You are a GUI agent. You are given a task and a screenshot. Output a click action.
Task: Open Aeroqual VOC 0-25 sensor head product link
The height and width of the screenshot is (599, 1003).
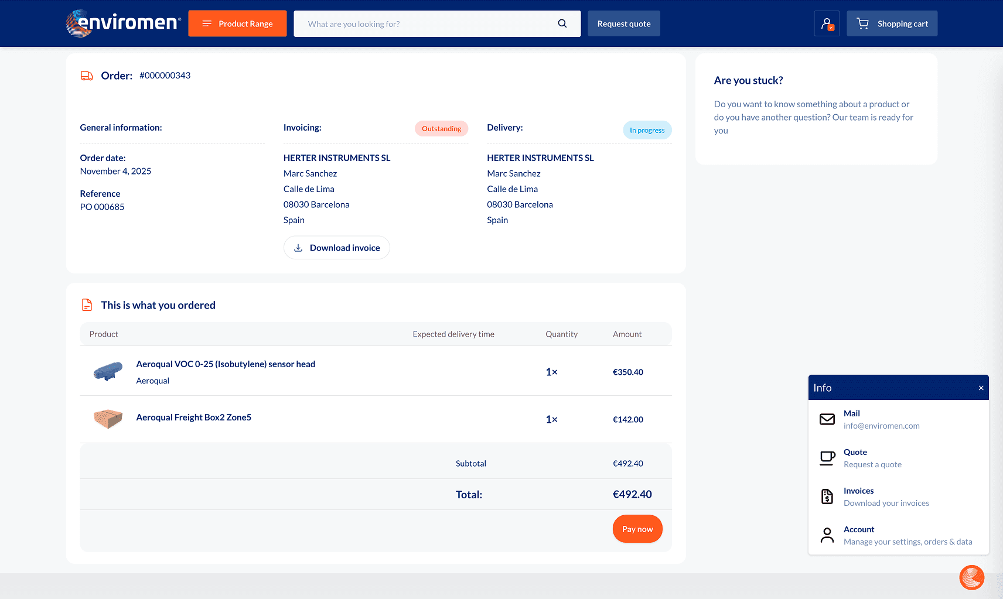click(226, 364)
